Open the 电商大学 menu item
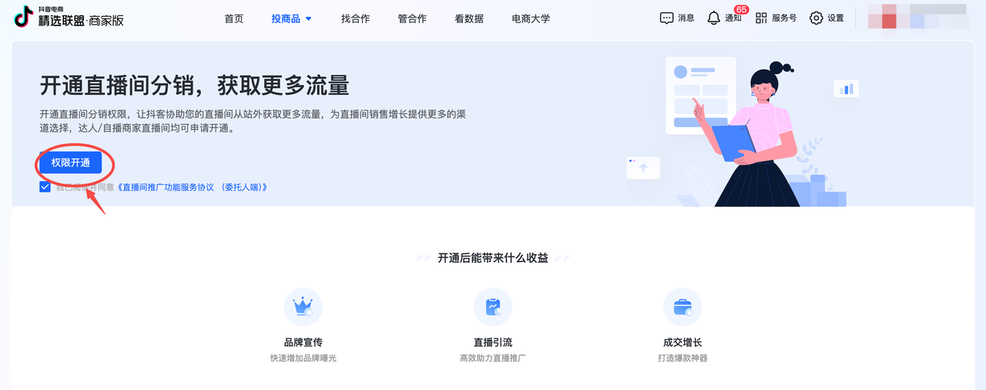Image resolution: width=986 pixels, height=390 pixels. [x=531, y=18]
